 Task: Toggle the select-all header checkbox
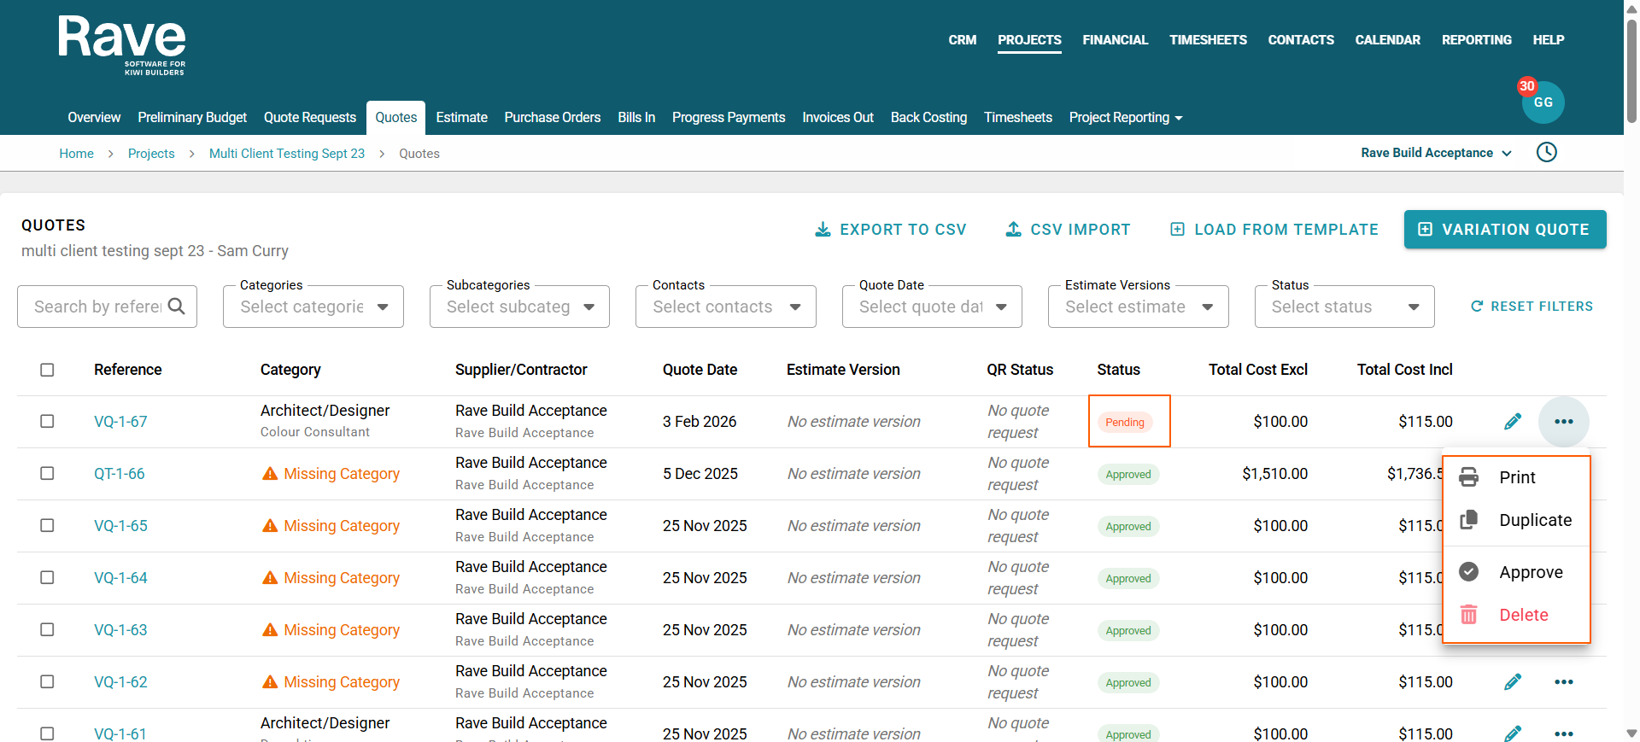click(x=47, y=370)
